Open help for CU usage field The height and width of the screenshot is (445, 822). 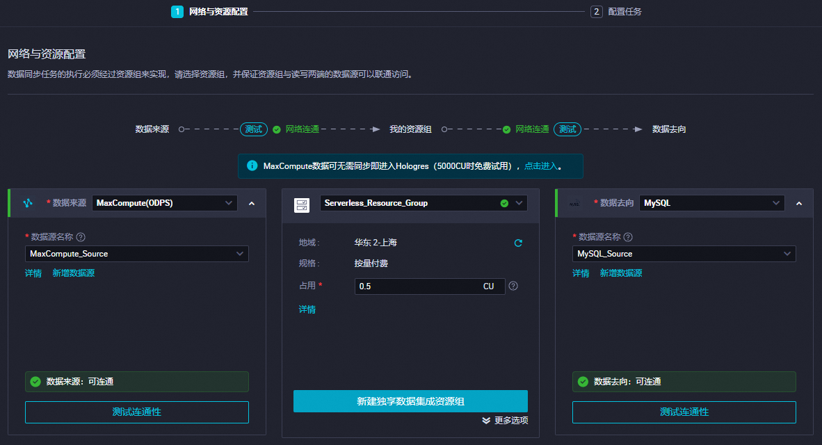[513, 286]
